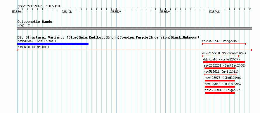Click the 20q13.2 band label
Image resolution: width=260 pixels, height=113 pixels.
tap(24, 25)
